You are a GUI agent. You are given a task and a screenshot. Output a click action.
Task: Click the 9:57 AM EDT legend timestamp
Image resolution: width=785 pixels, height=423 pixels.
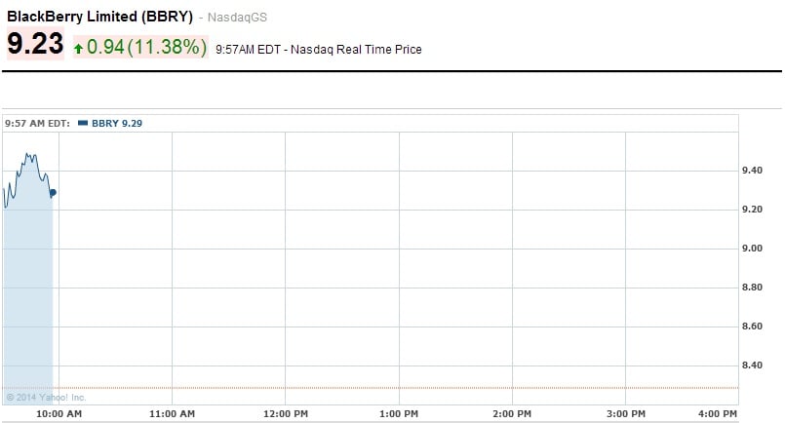(37, 123)
